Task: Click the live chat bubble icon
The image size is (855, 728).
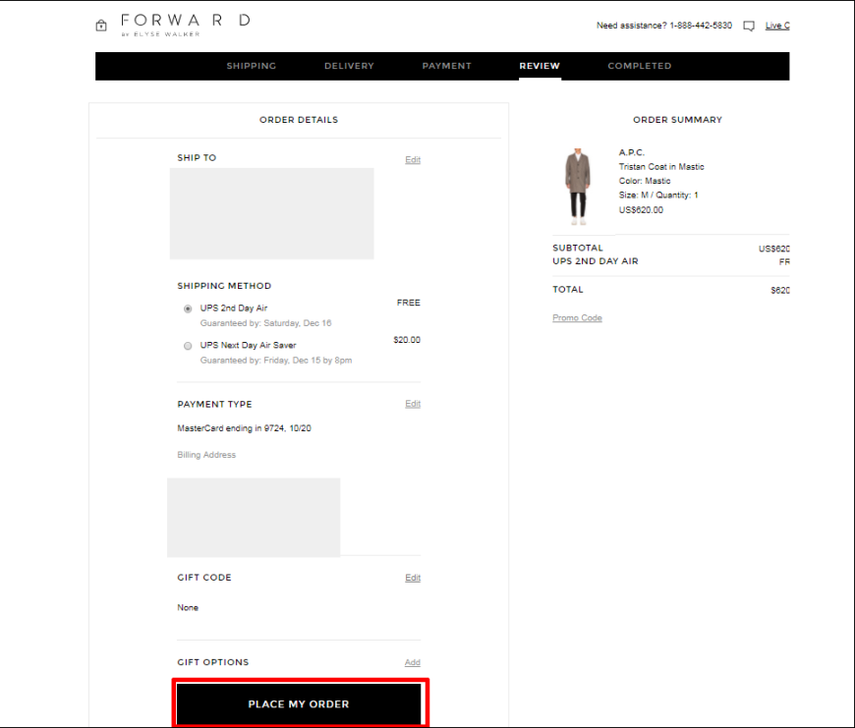Action: (x=749, y=26)
